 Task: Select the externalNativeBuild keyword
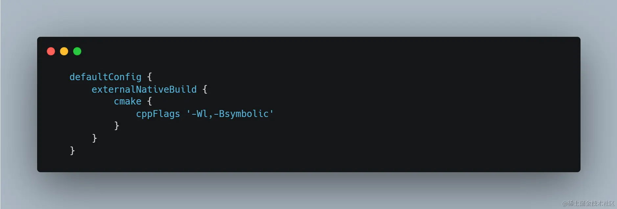tap(144, 89)
